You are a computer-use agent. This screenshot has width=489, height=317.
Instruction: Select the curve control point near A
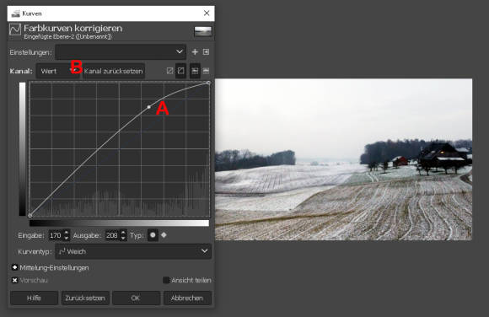(149, 107)
